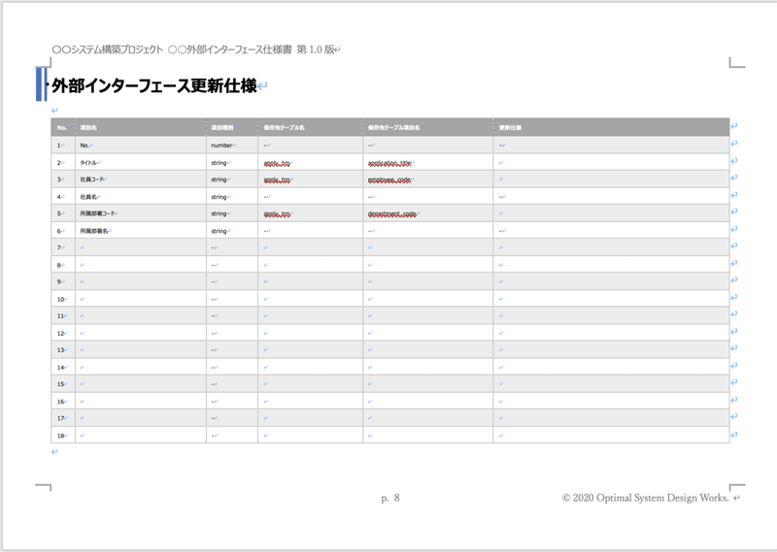Click the © 2020 Optimal System Design Works footer
The image size is (777, 552).
tap(645, 498)
